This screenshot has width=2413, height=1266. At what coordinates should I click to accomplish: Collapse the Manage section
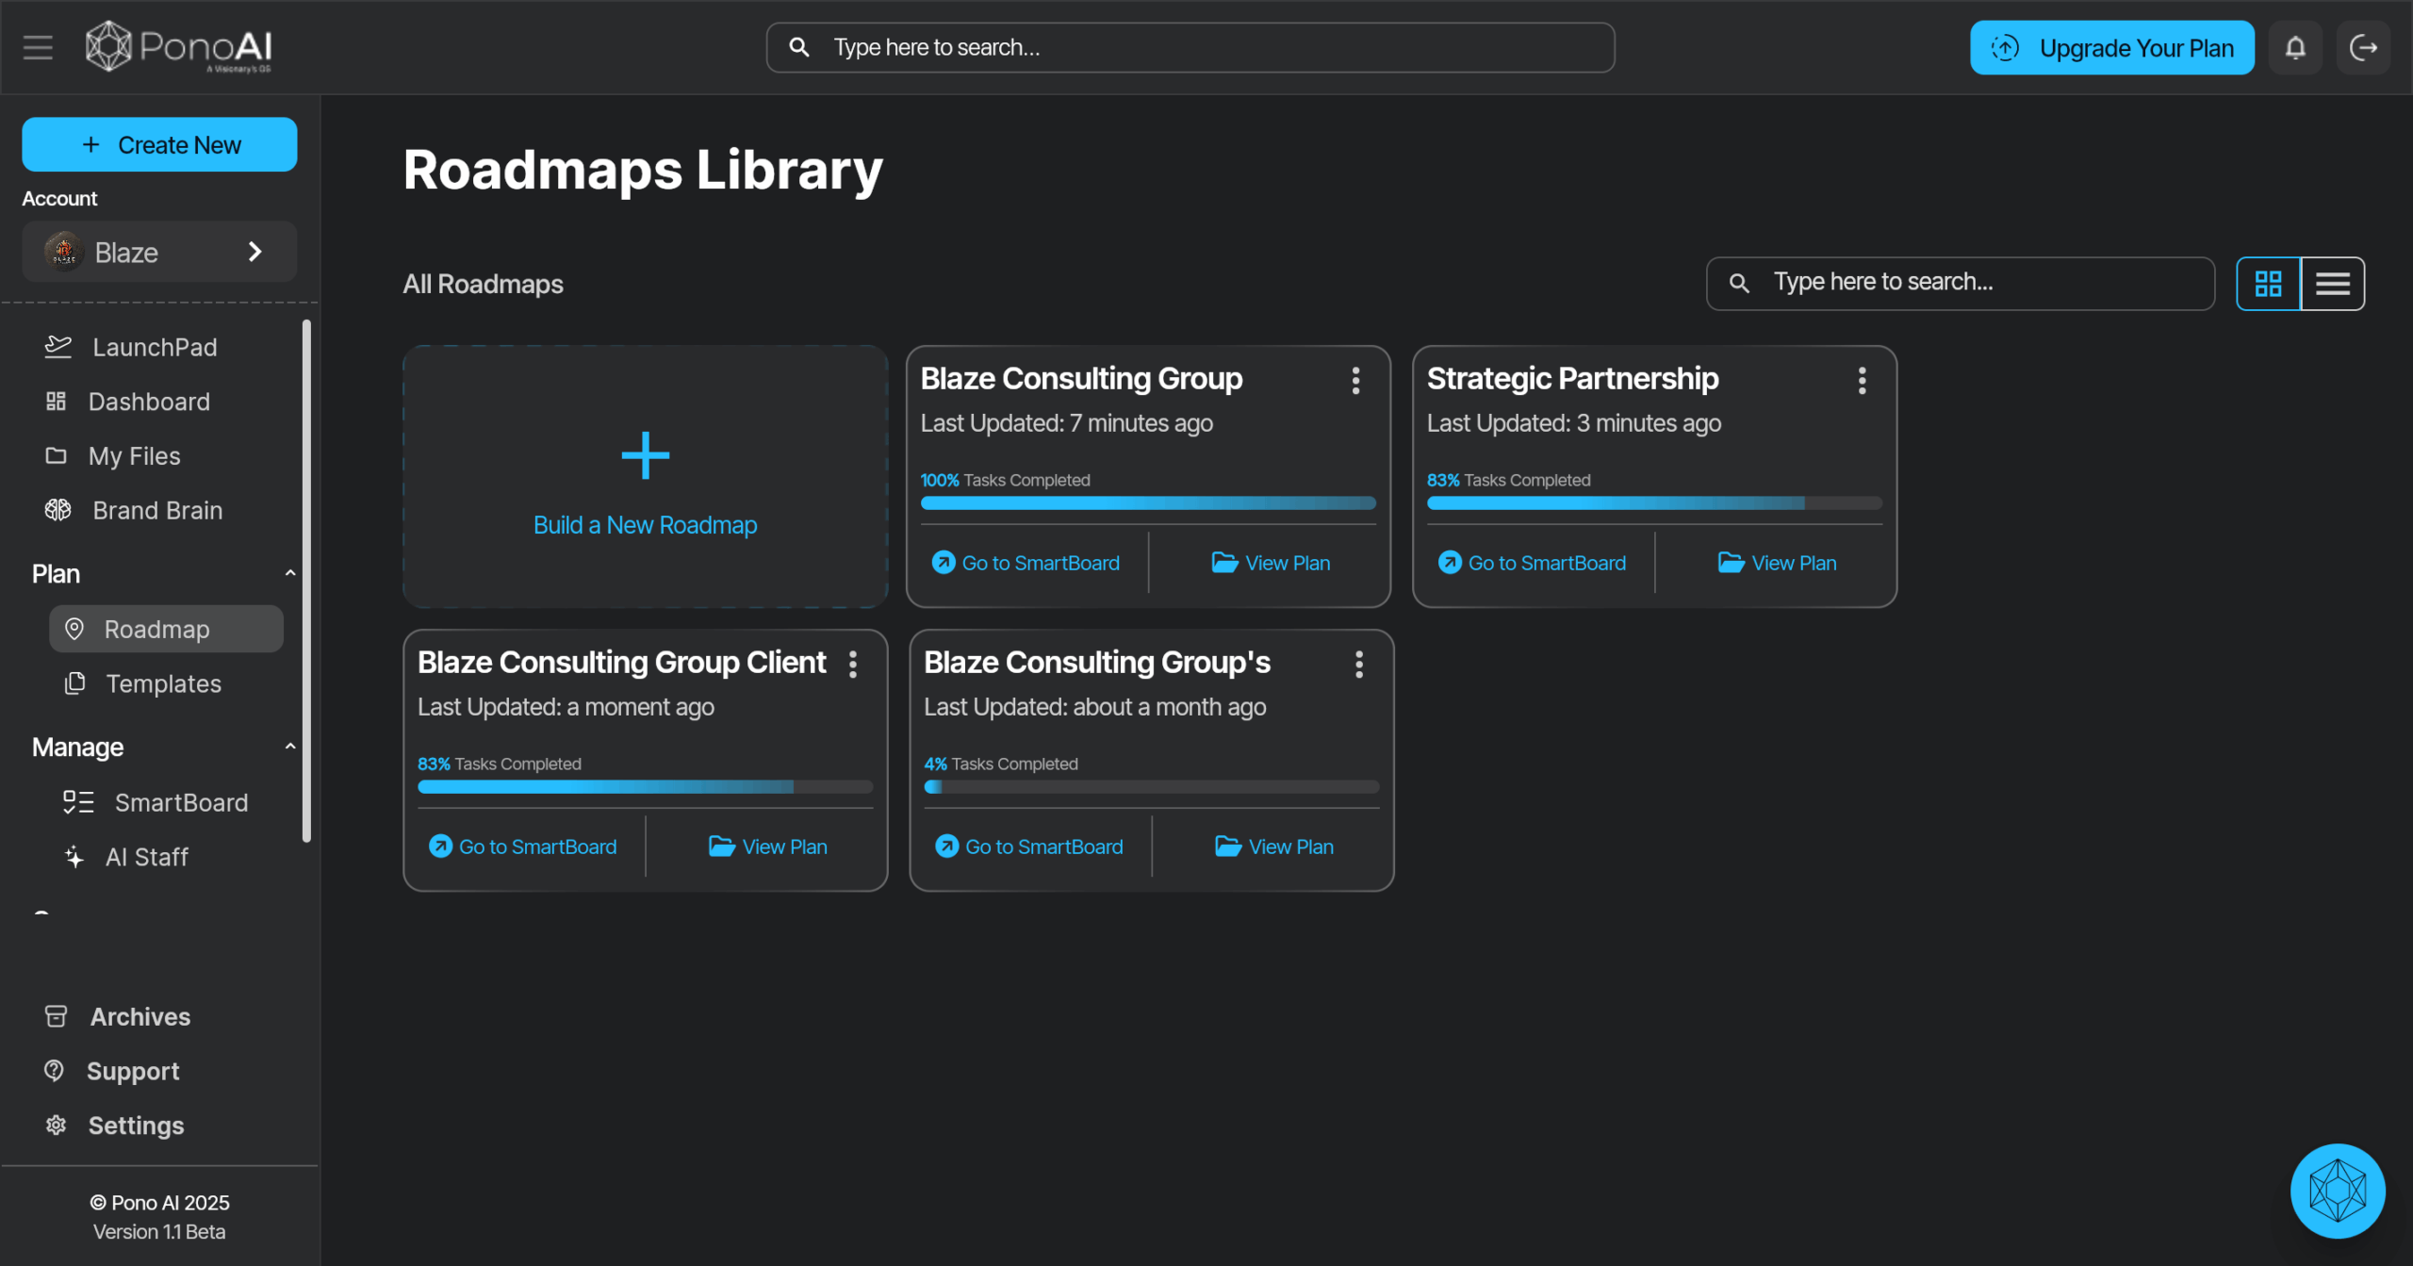pos(289,747)
